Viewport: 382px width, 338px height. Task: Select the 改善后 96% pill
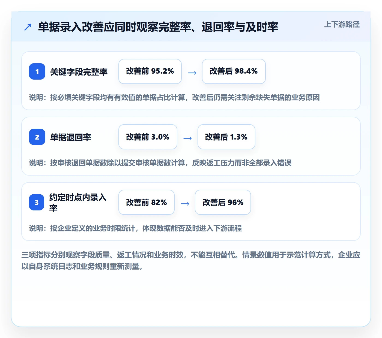pos(223,202)
